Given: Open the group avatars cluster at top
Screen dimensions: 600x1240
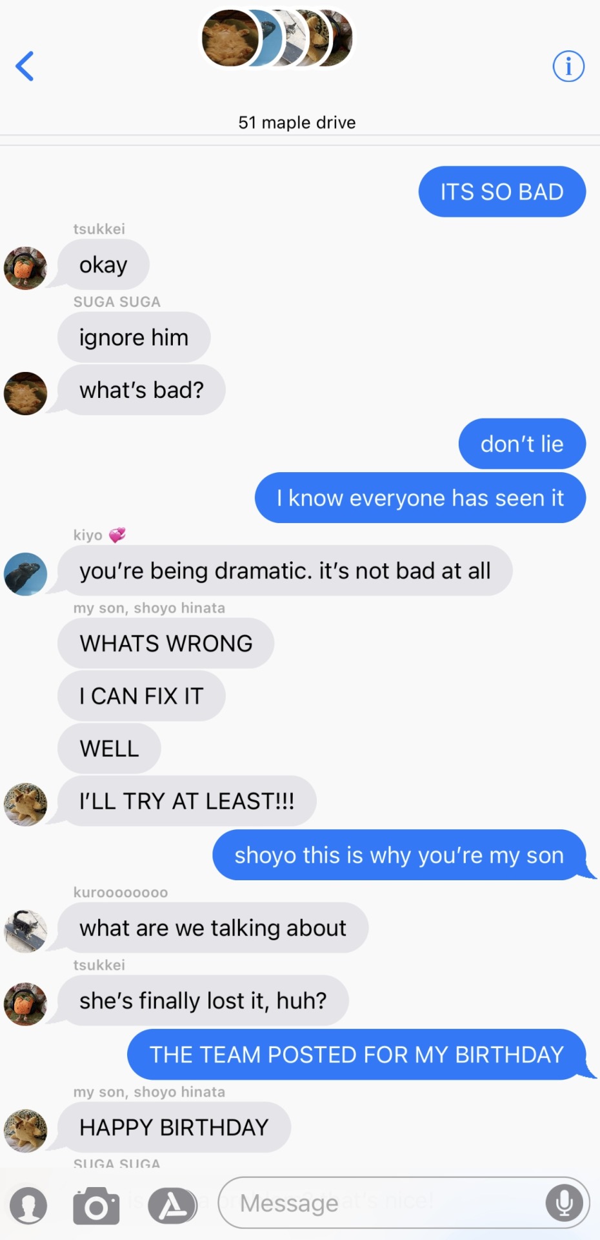Looking at the screenshot, I should pyautogui.click(x=277, y=38).
